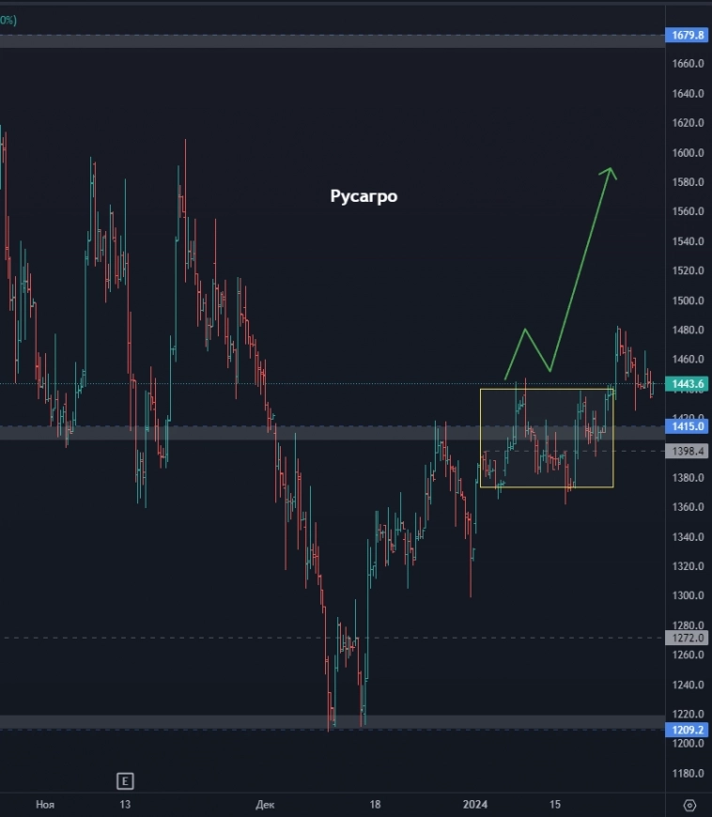Open chart settings gear icon
Screen dimensions: 712x817
[689, 805]
